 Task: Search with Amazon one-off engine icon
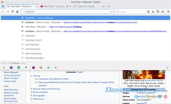click(26, 67)
